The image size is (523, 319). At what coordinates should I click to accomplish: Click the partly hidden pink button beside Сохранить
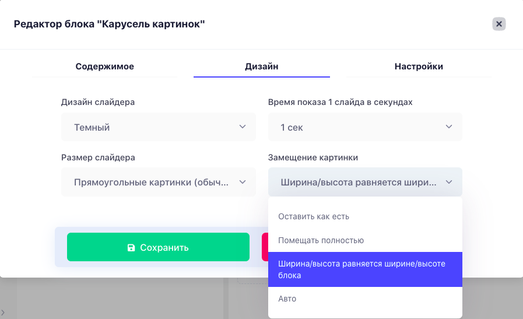pyautogui.click(x=265, y=247)
